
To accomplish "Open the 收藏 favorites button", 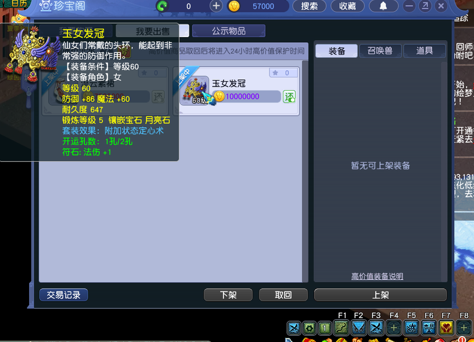I will (347, 6).
